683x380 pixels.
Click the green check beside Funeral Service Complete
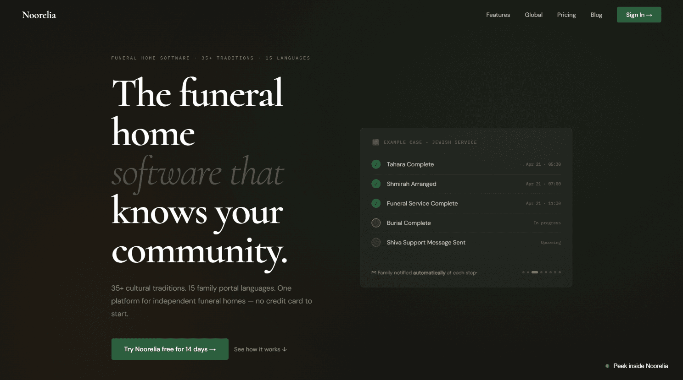click(376, 203)
